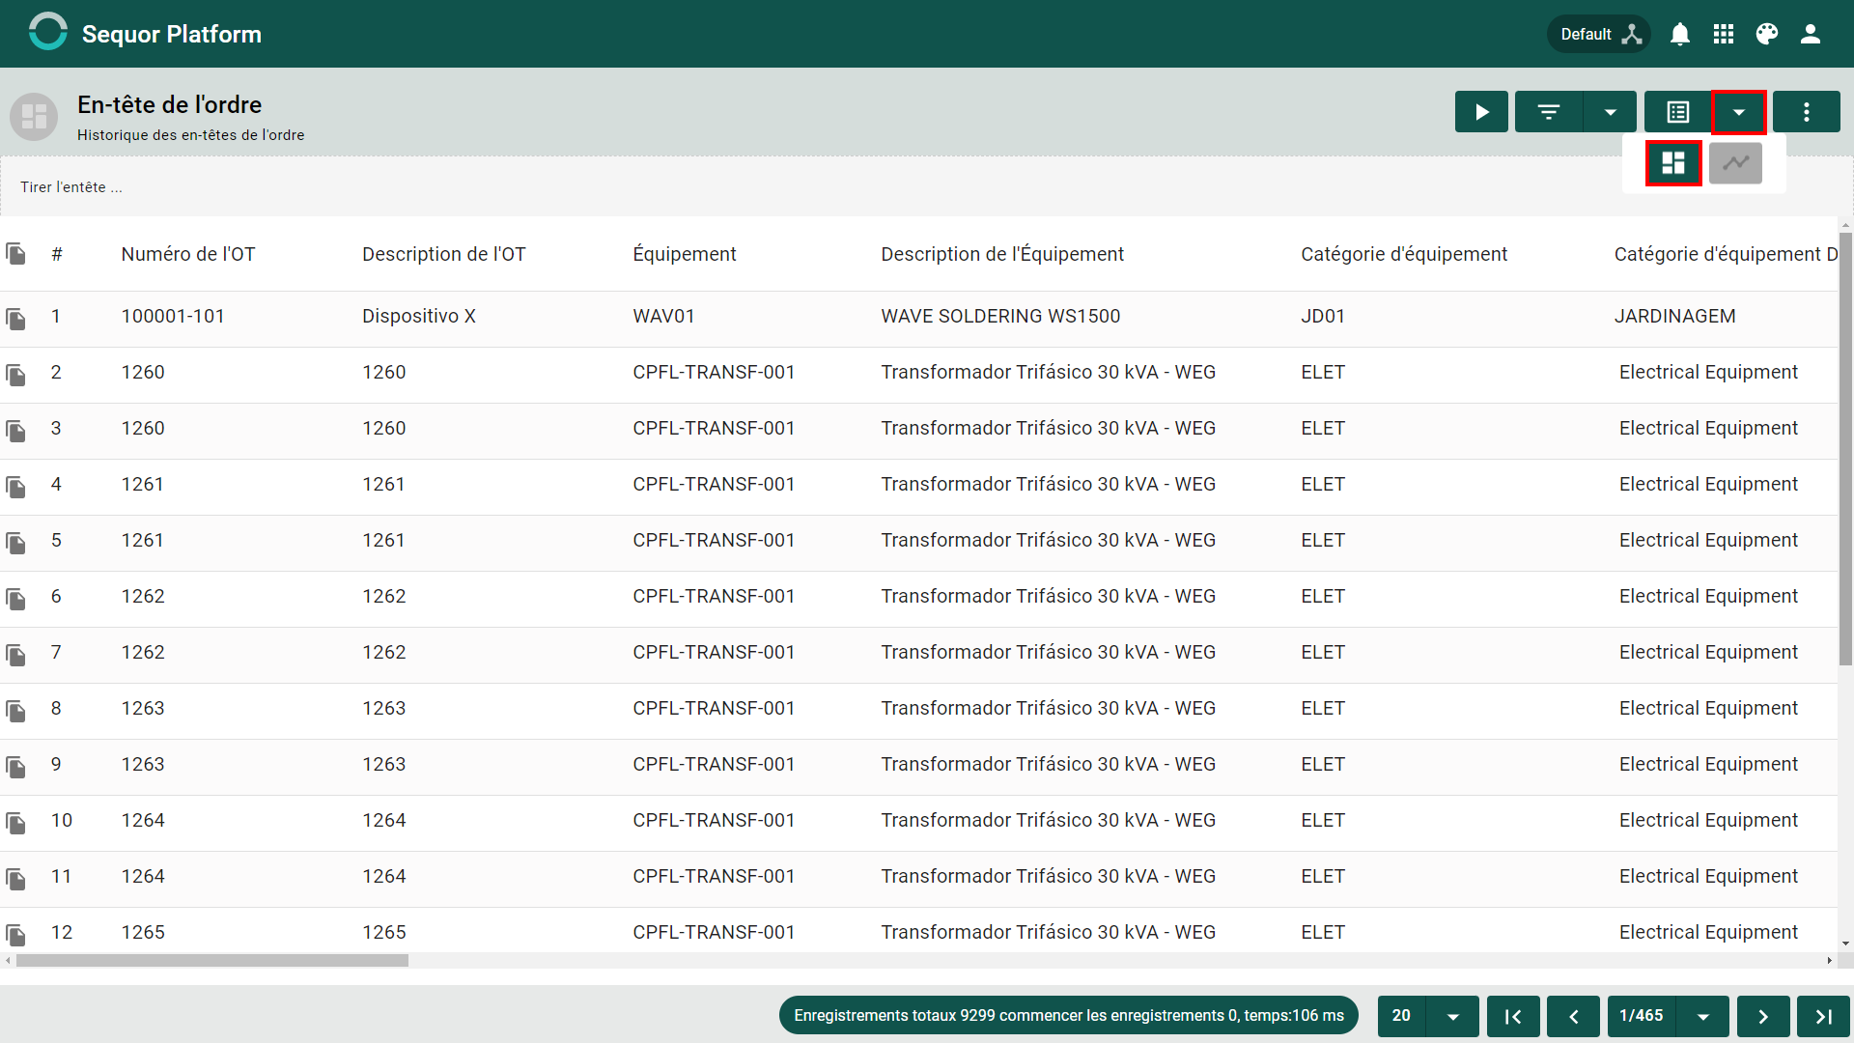This screenshot has width=1854, height=1043.
Task: Select the table list view button
Action: coord(1678,112)
